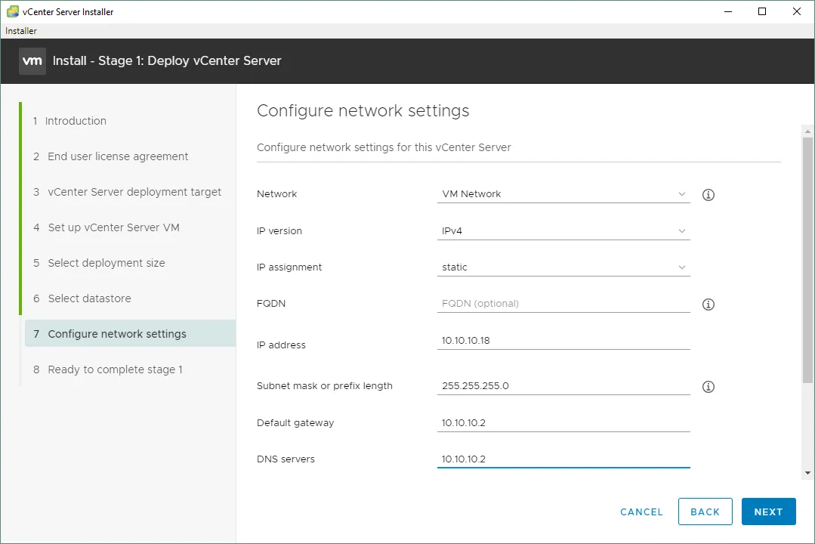Click the VMware vm logo in header
This screenshot has height=544, width=815.
click(x=32, y=61)
